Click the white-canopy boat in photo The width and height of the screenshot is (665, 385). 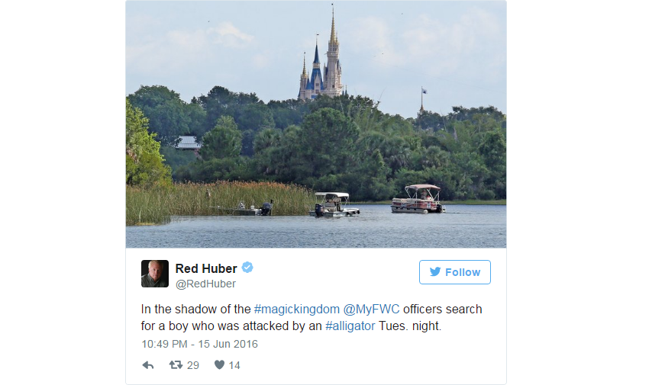[334, 205]
